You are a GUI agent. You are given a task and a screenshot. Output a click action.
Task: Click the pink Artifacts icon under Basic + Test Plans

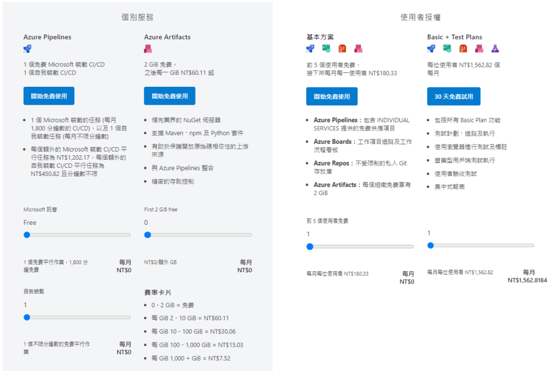479,49
